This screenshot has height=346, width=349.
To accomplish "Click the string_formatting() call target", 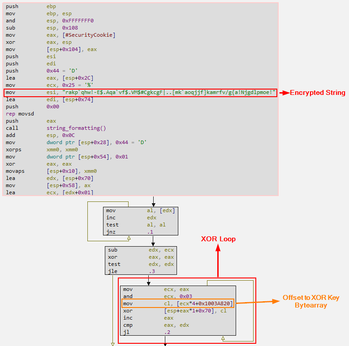I will (76, 128).
